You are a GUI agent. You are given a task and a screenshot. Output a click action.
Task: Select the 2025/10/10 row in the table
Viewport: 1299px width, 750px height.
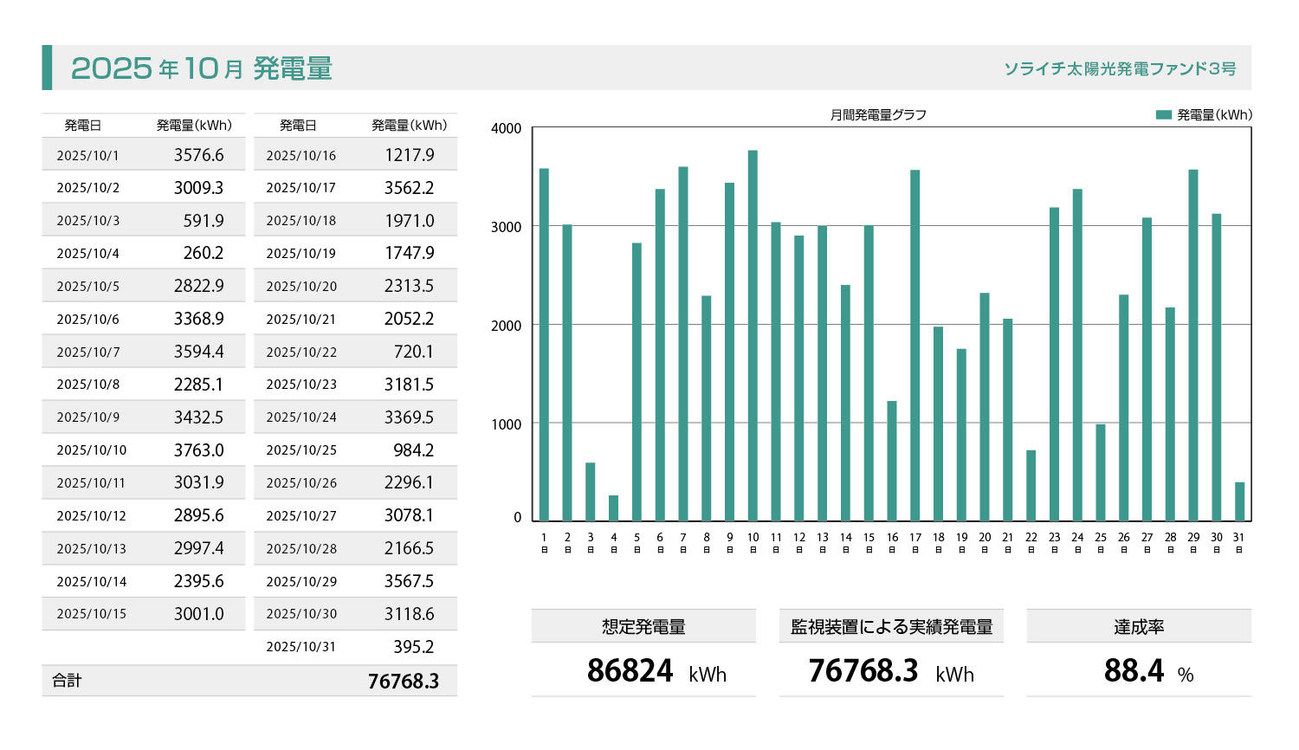(143, 450)
